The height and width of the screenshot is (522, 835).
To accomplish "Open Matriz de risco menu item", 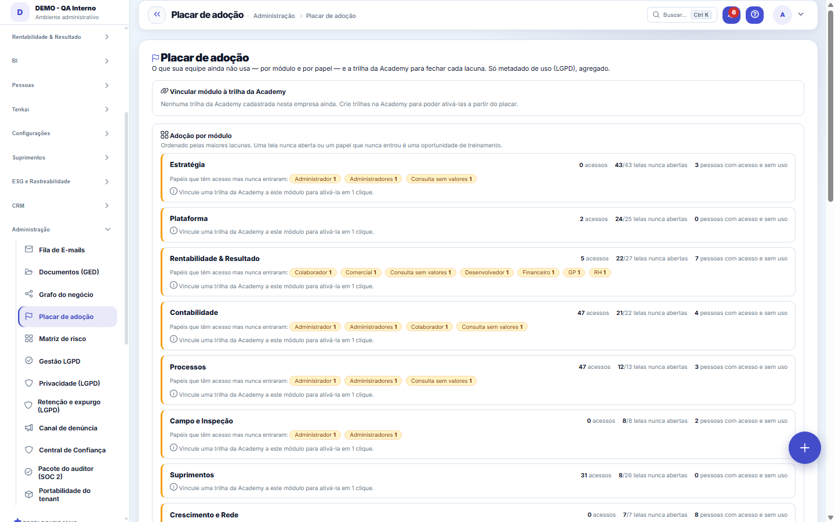I will 68,339.
